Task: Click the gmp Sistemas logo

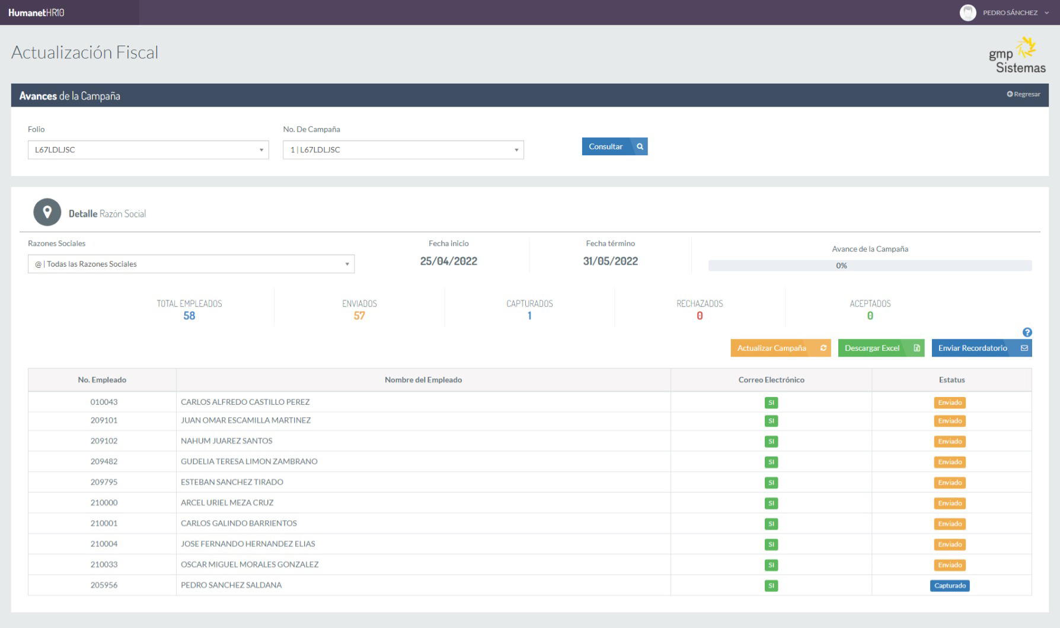Action: 1017,56
